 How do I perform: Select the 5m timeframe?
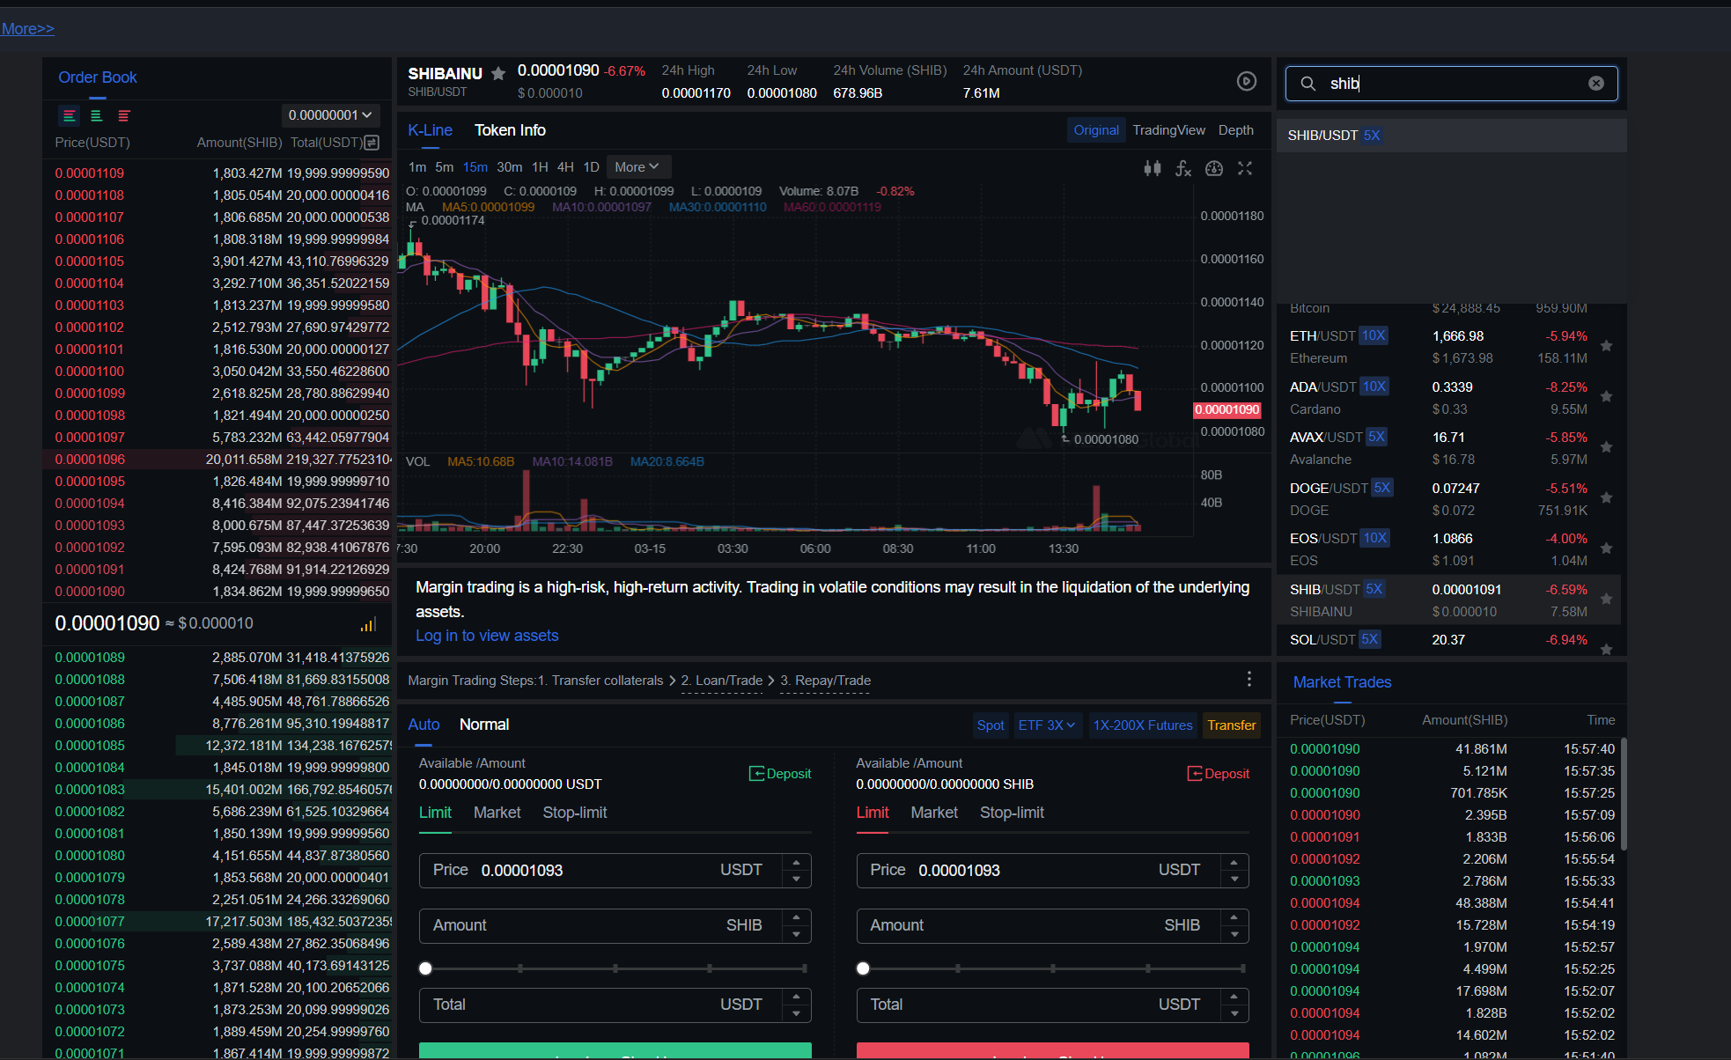point(444,167)
